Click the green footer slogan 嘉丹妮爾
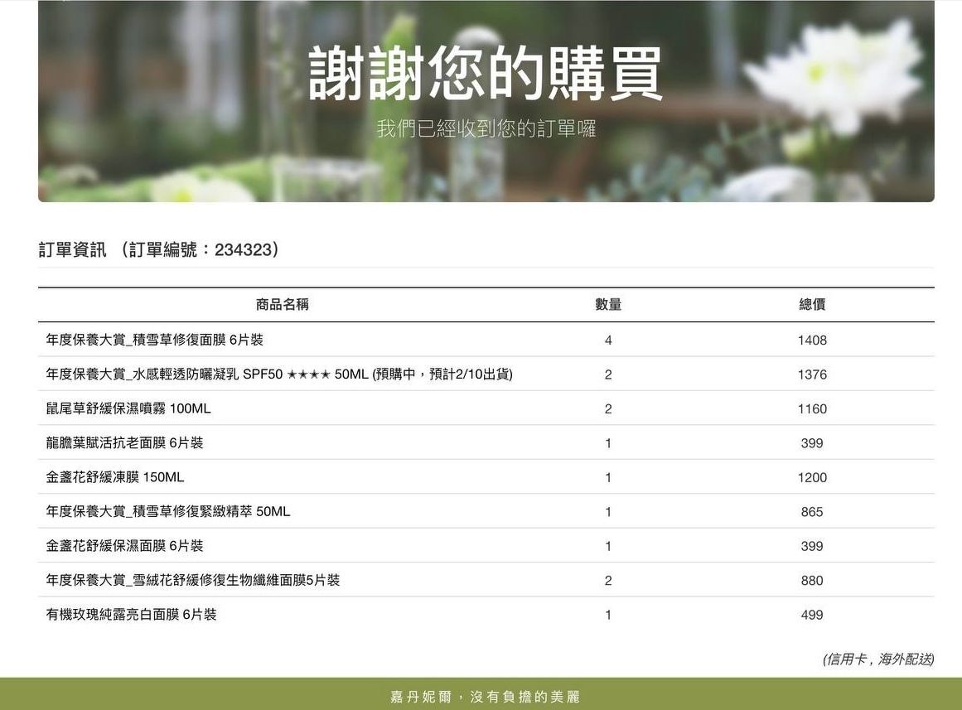Image resolution: width=962 pixels, height=710 pixels. [x=484, y=697]
